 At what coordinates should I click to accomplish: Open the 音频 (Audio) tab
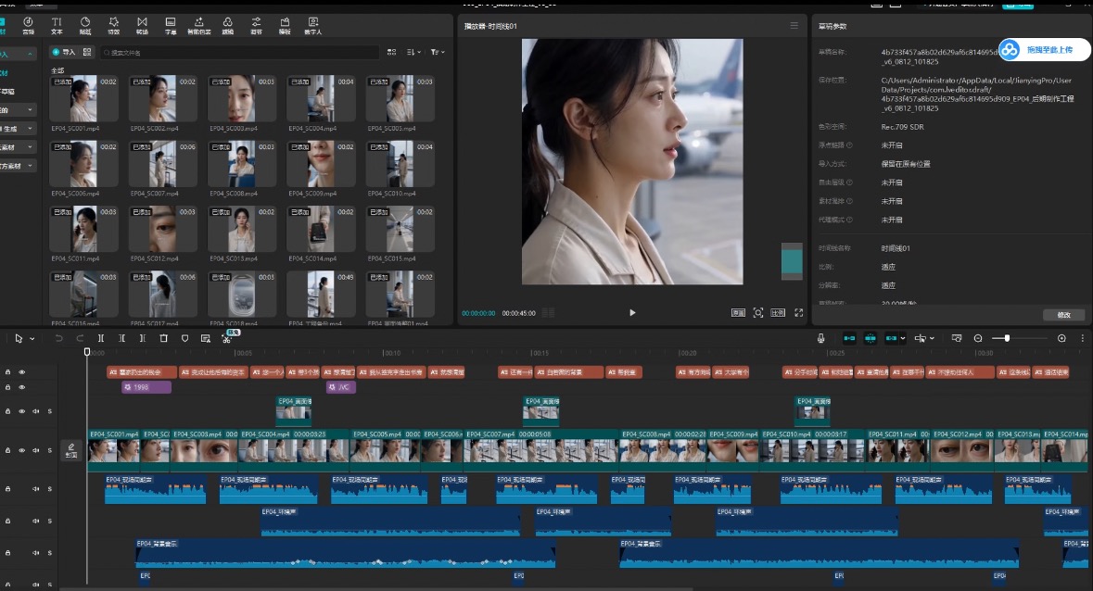click(28, 26)
